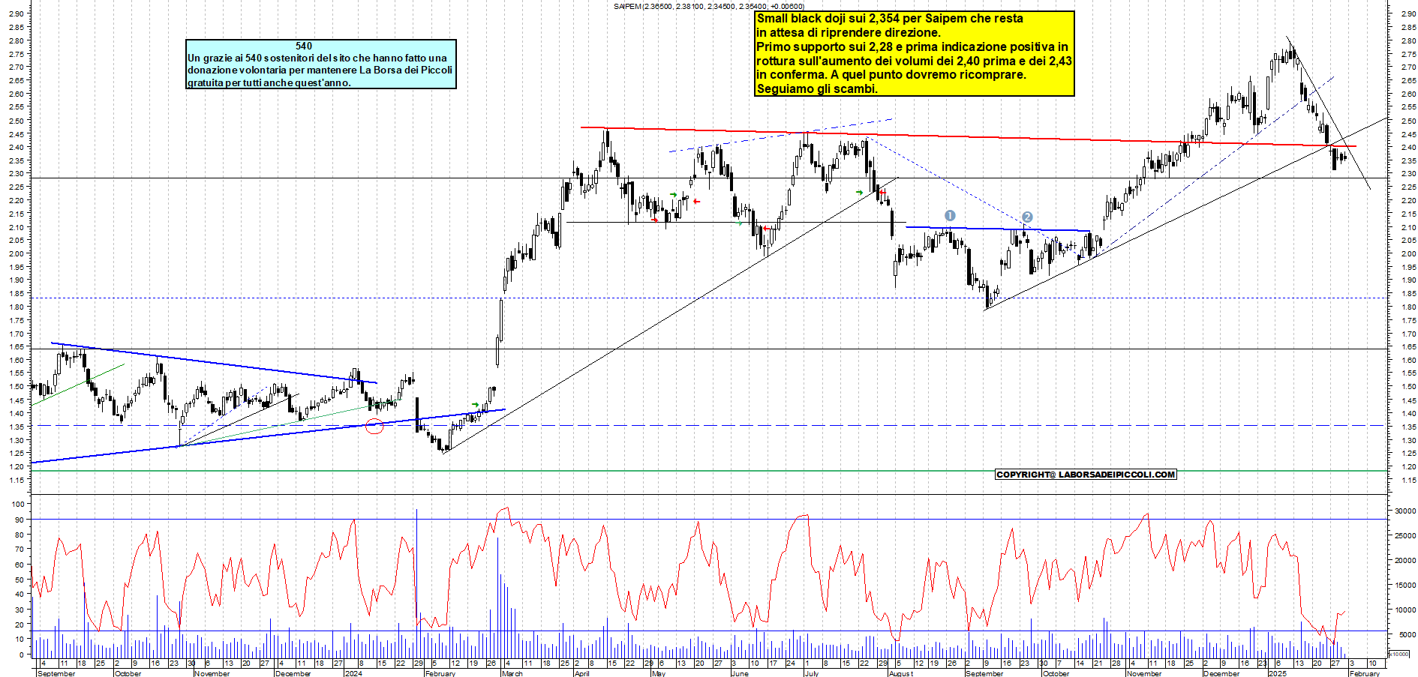1418x677 pixels.
Task: Click the line starting 'rottura sull'aumento dei volumi'
Action: point(915,61)
